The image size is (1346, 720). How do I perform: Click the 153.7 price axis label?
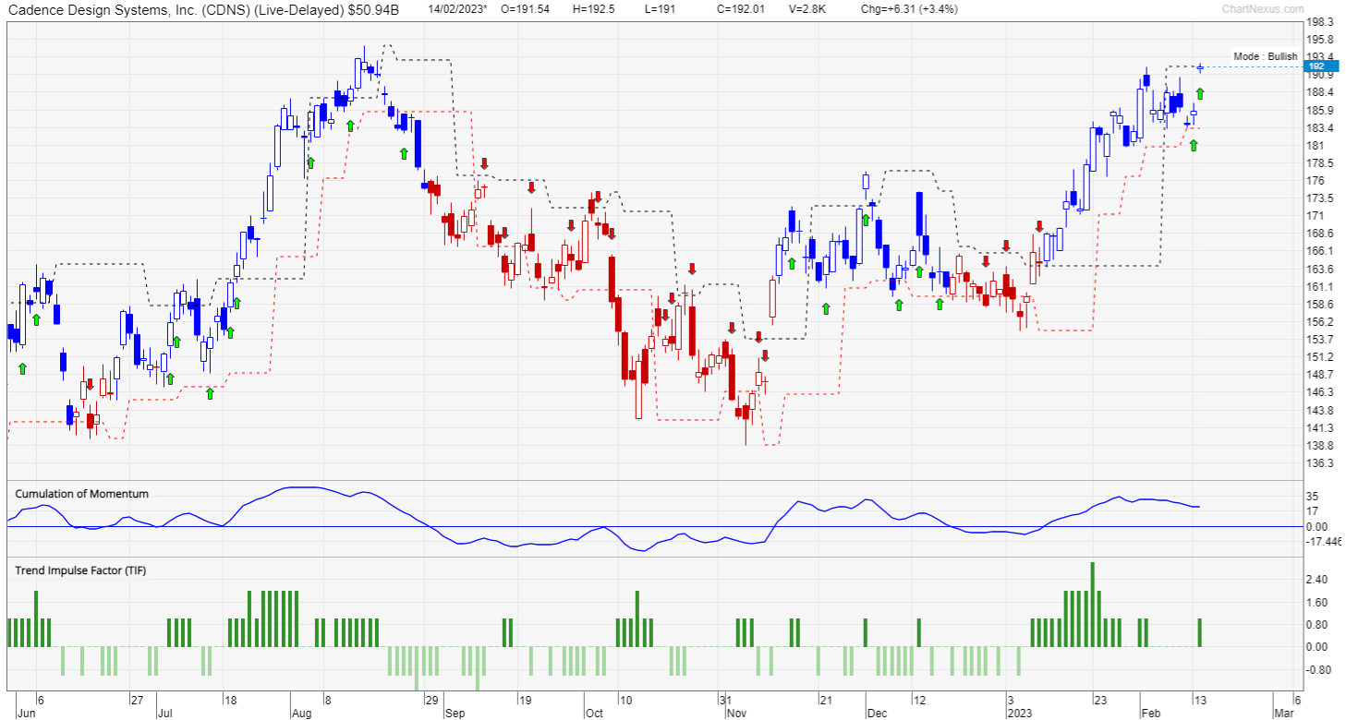[x=1320, y=340]
